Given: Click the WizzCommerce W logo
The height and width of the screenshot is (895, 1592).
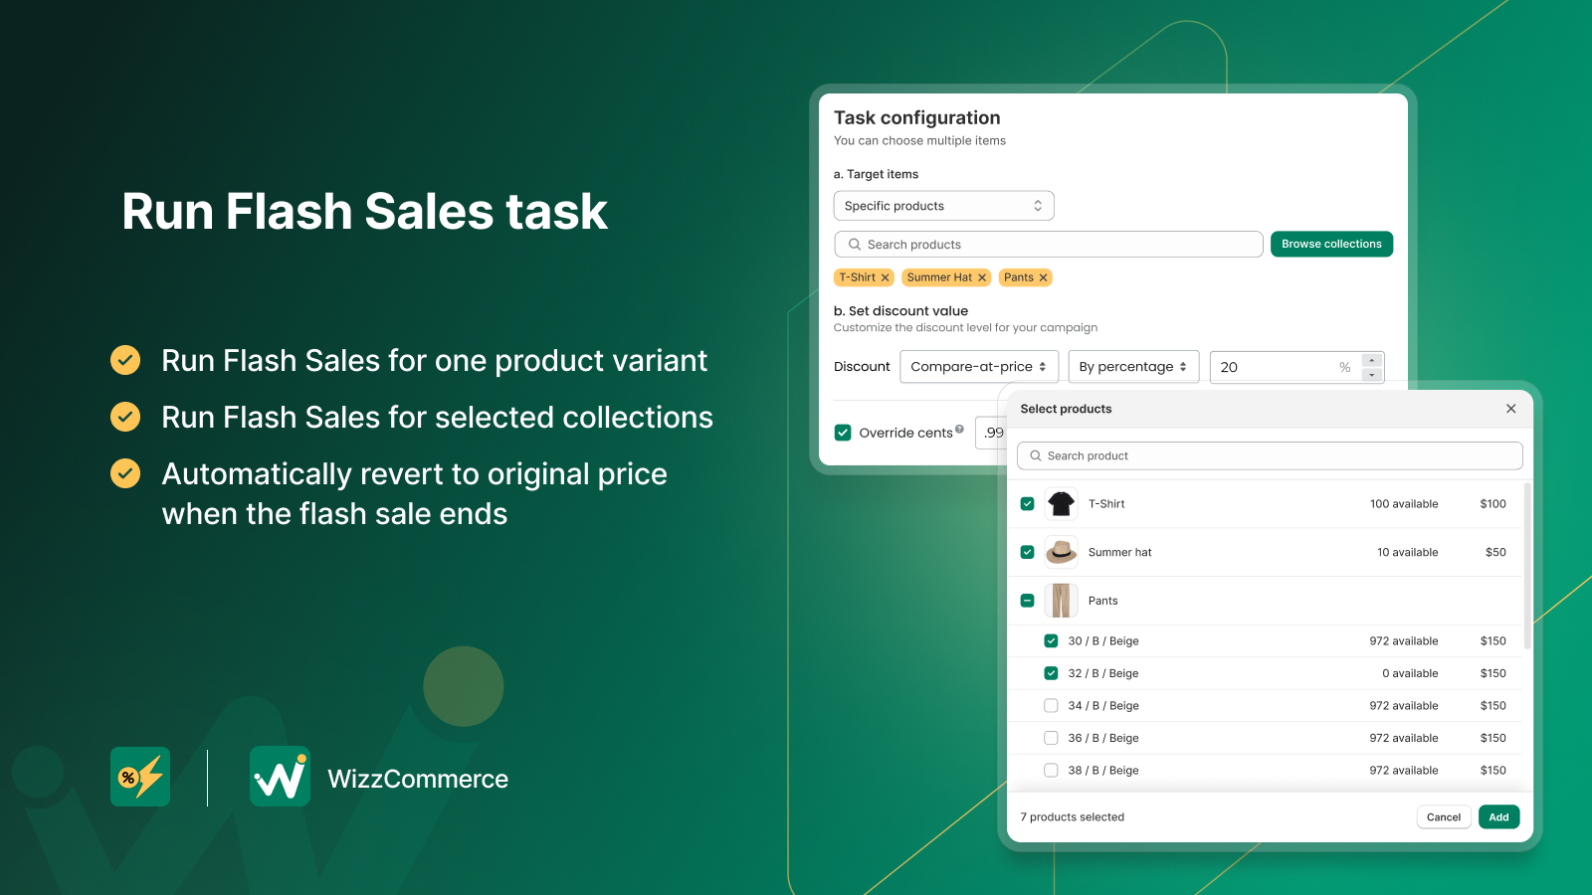Looking at the screenshot, I should pyautogui.click(x=280, y=777).
